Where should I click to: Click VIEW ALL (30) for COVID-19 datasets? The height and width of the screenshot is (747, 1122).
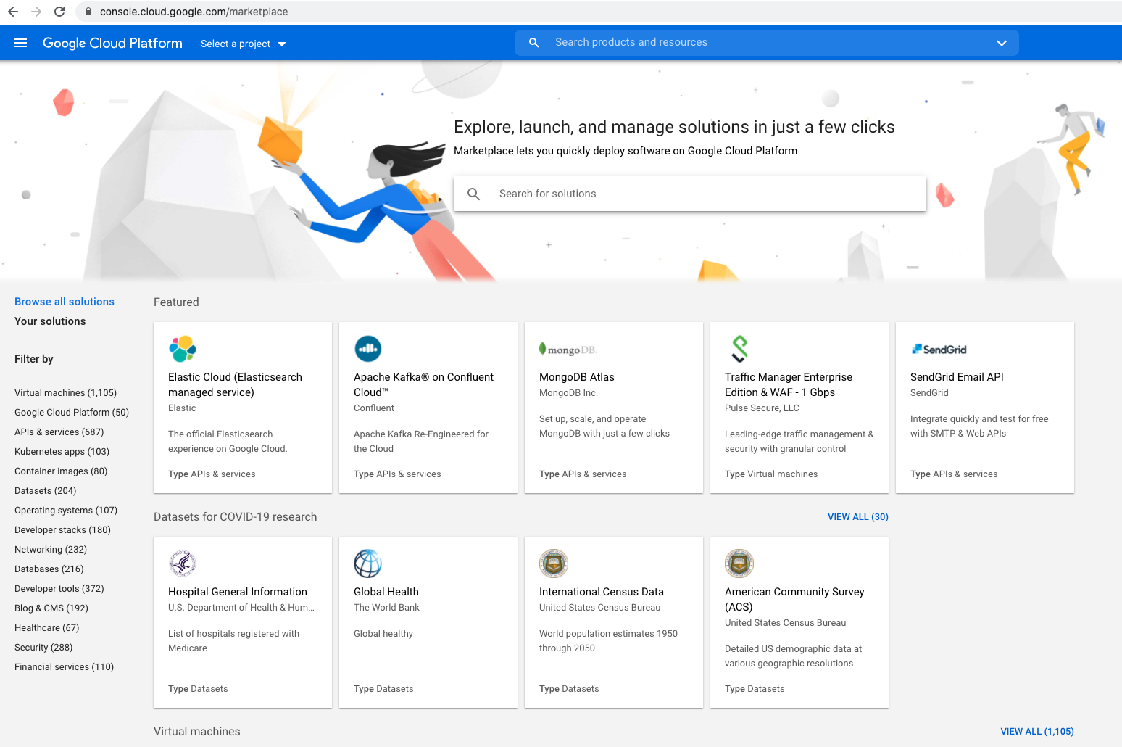tap(858, 516)
